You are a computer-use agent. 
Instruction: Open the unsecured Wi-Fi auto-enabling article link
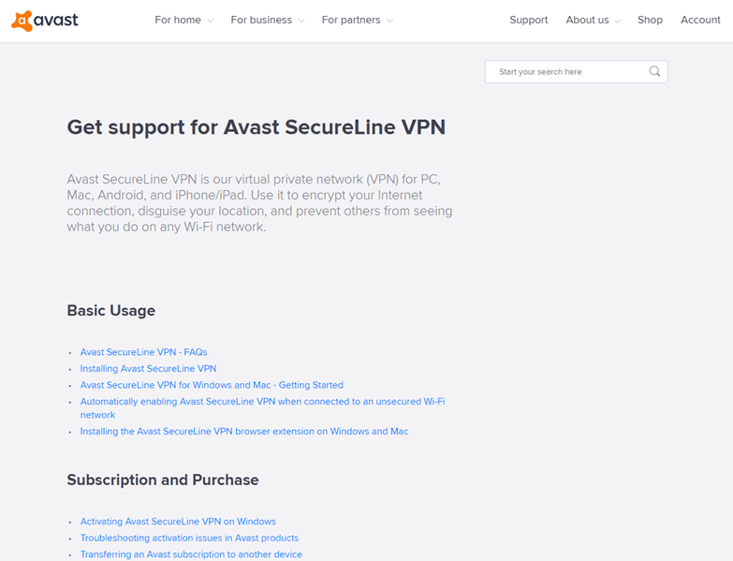(262, 408)
